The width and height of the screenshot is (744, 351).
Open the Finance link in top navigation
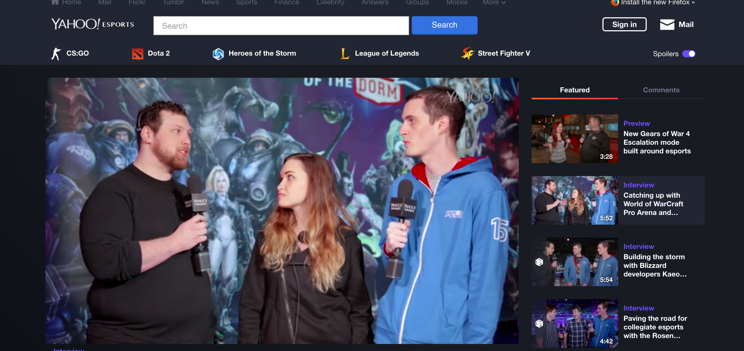pyautogui.click(x=287, y=3)
